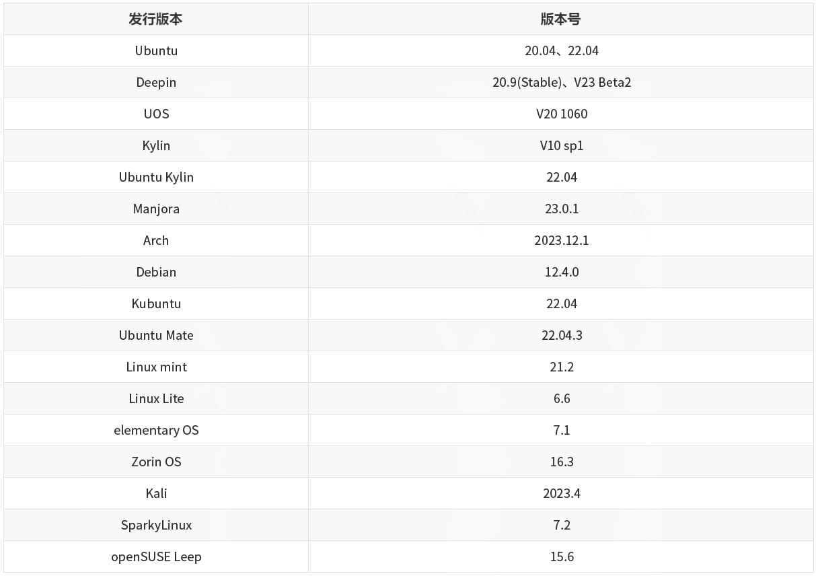
Task: Select the Ubuntu row name cell
Action: point(156,50)
